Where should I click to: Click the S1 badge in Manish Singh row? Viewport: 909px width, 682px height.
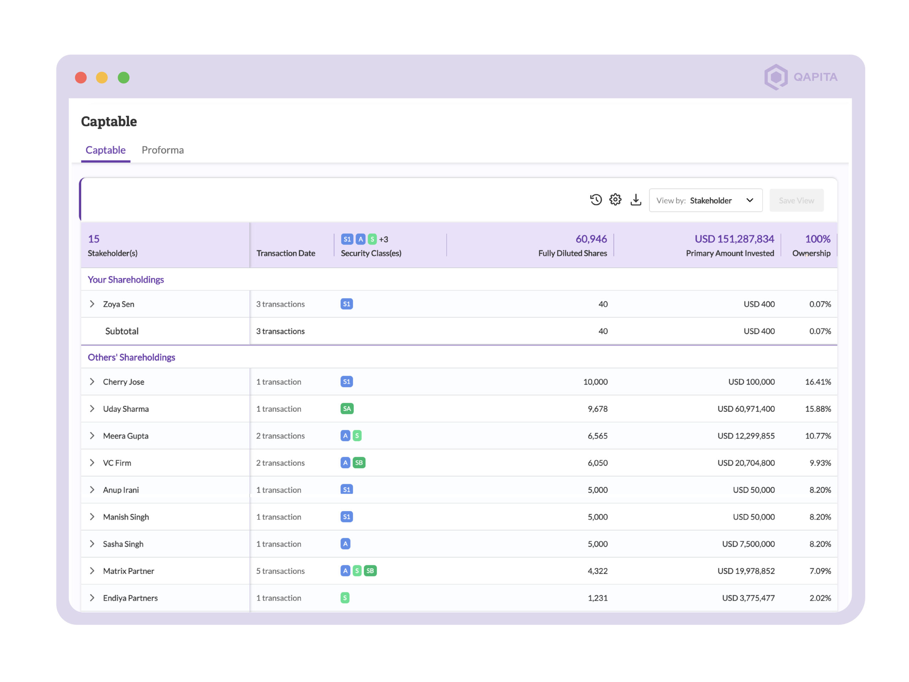[x=347, y=517]
